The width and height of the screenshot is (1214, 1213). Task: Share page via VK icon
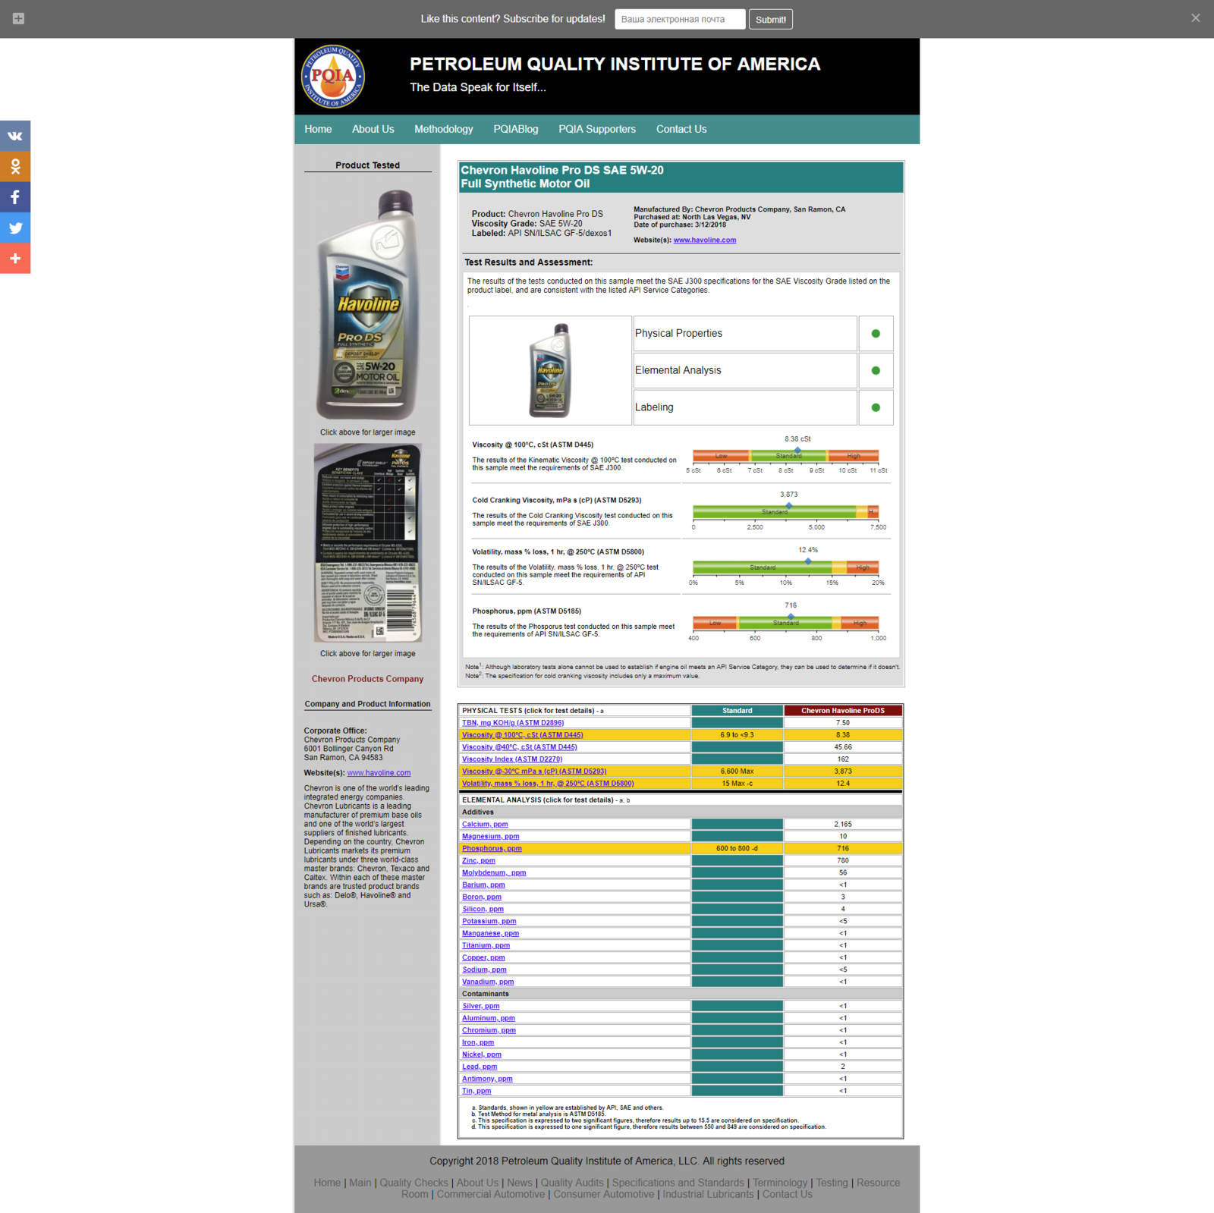click(x=15, y=136)
